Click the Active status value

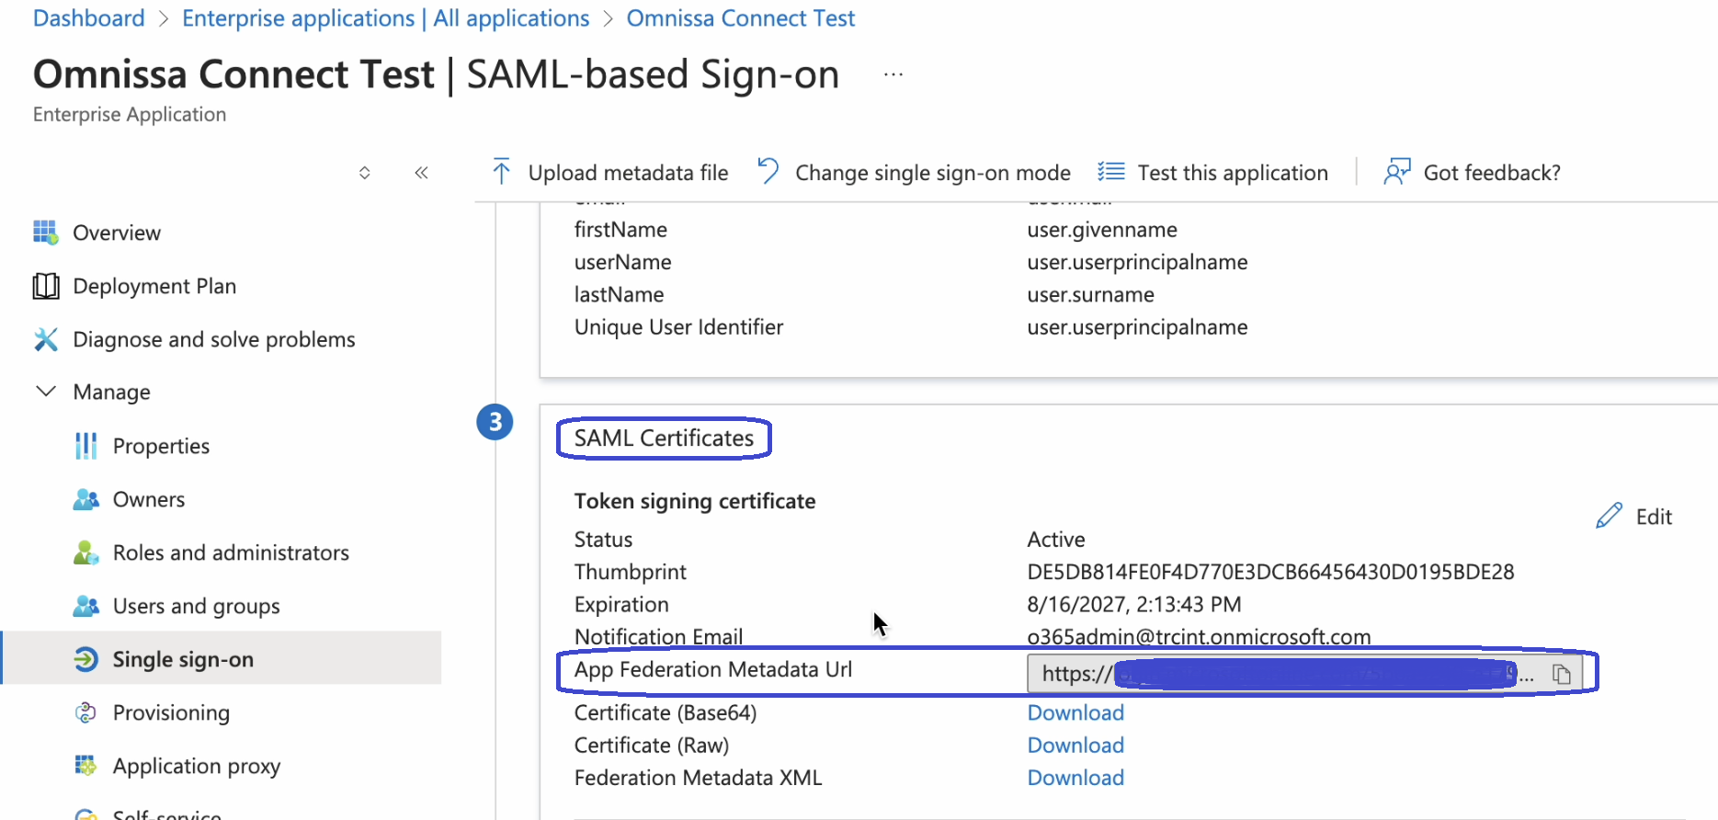pos(1056,539)
